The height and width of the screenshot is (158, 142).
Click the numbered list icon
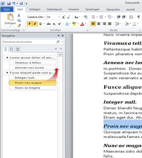101,17
